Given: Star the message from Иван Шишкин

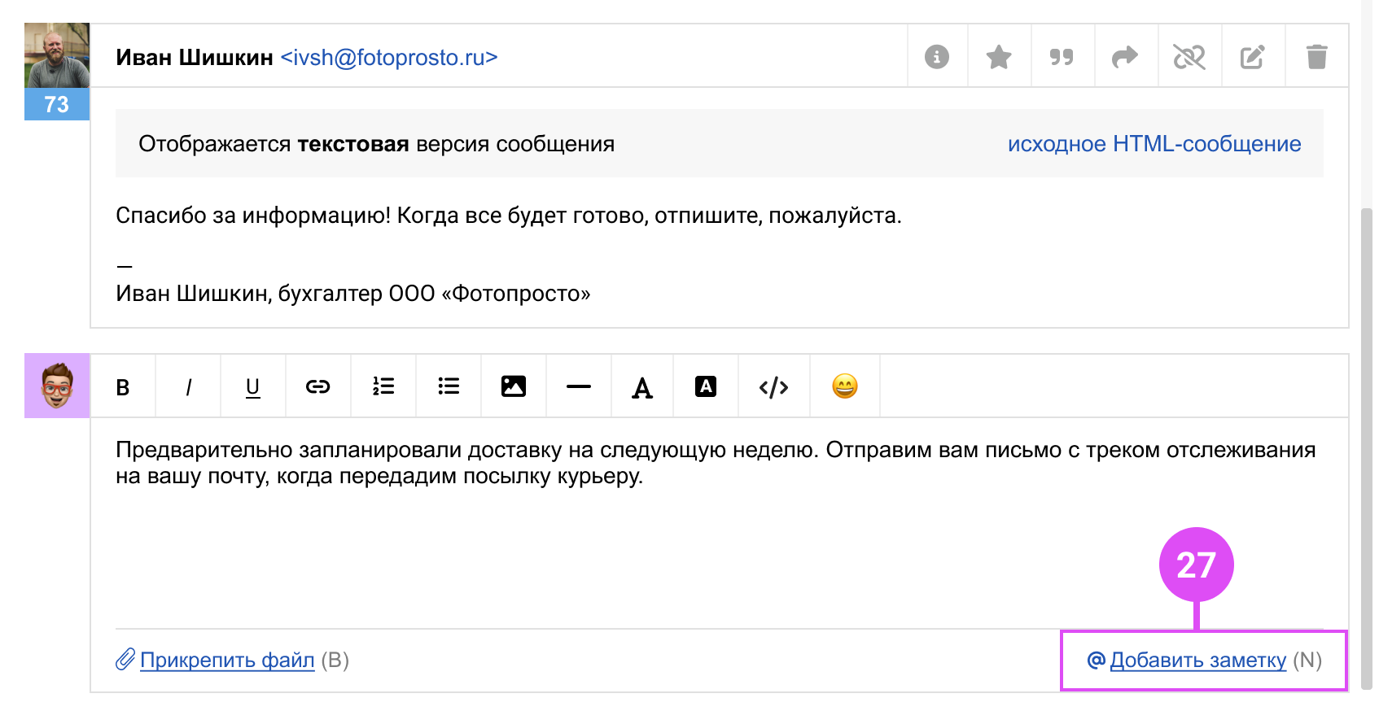Looking at the screenshot, I should 999,57.
